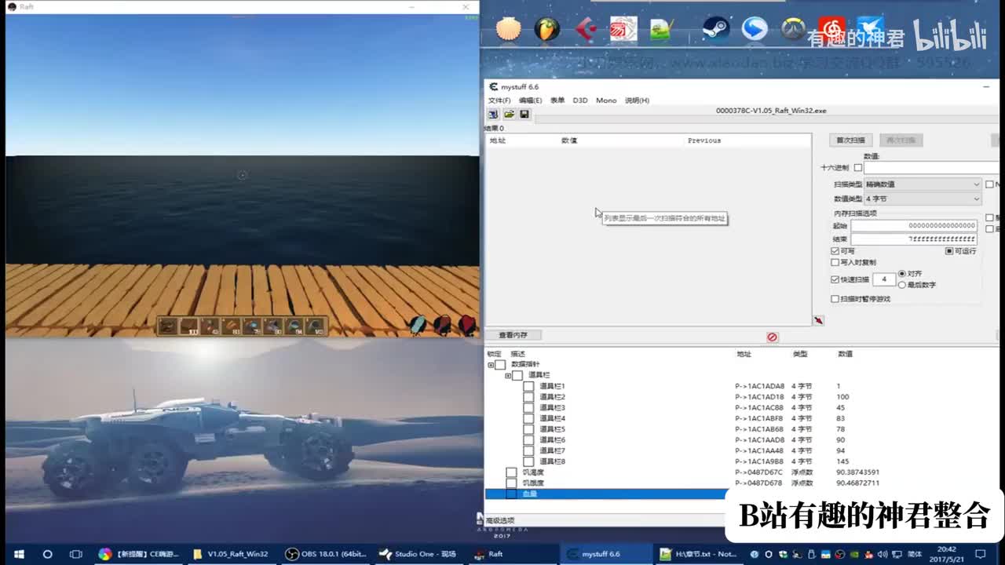Open the 编辑(E) menu
Viewport: 1005px width, 565px height.
coord(530,100)
